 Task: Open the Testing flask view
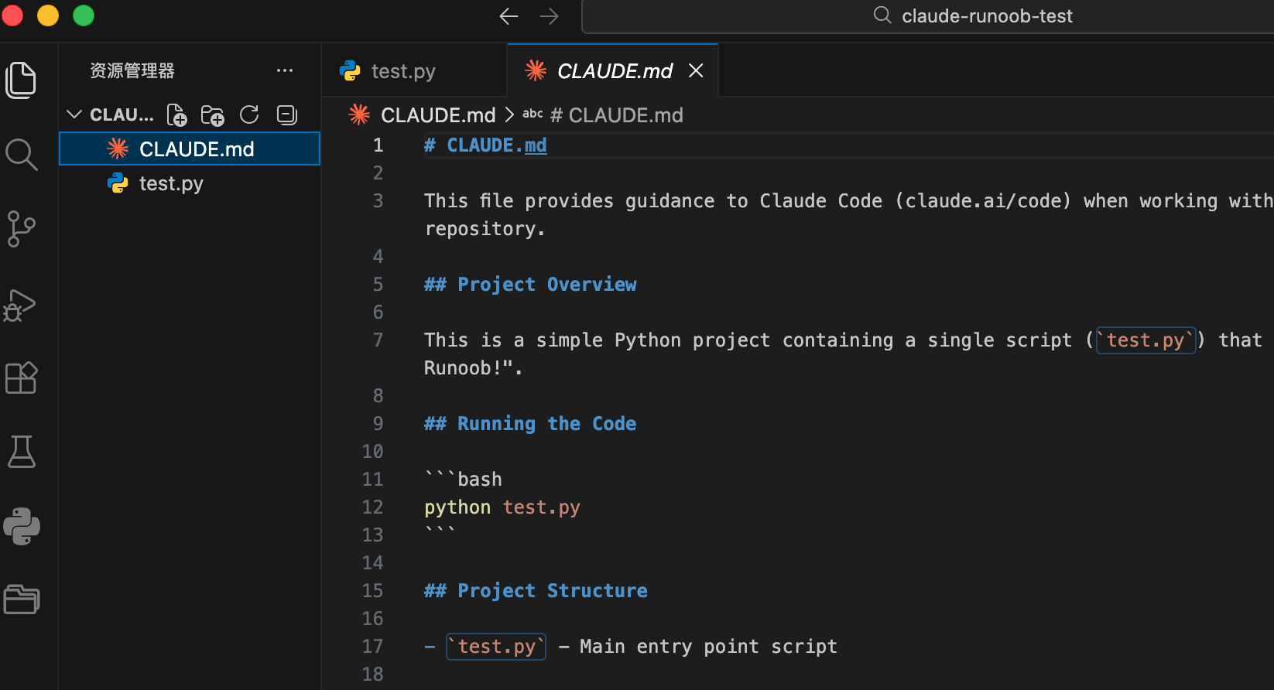tap(21, 452)
